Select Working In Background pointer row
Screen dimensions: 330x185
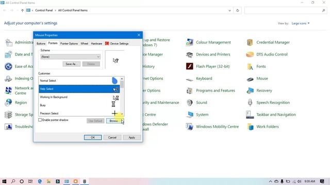pos(79,97)
